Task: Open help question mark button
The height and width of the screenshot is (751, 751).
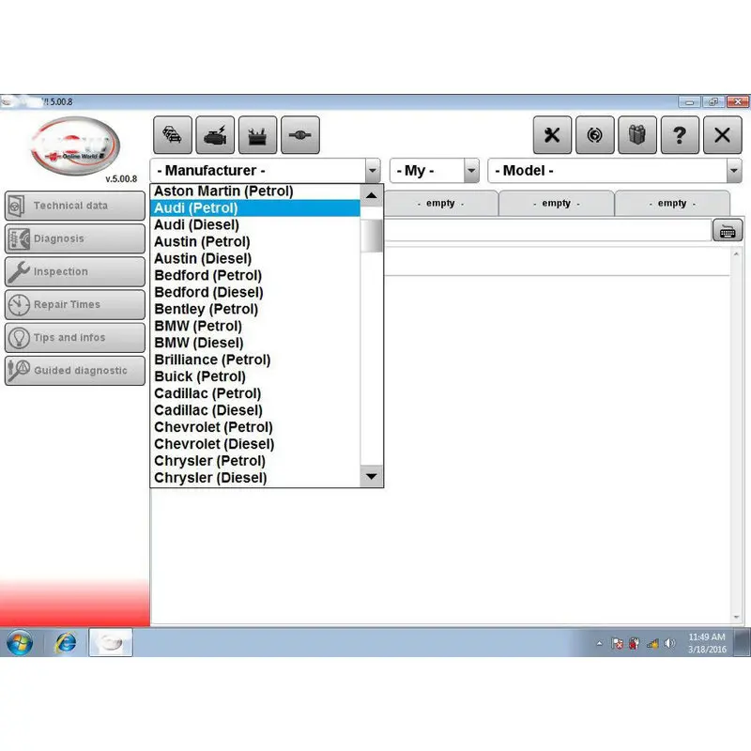Action: coord(680,135)
